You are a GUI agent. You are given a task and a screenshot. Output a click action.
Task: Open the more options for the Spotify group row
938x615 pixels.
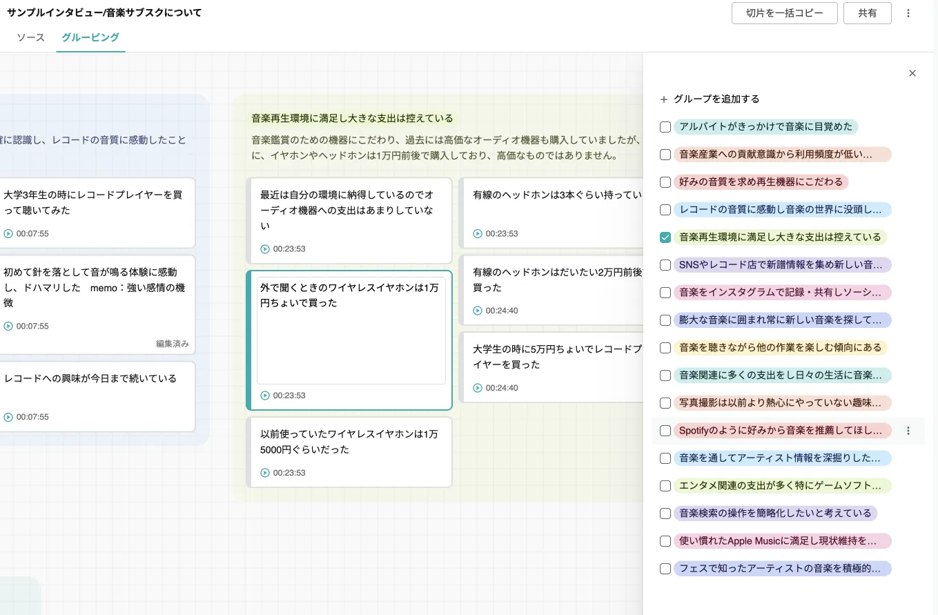pos(908,431)
